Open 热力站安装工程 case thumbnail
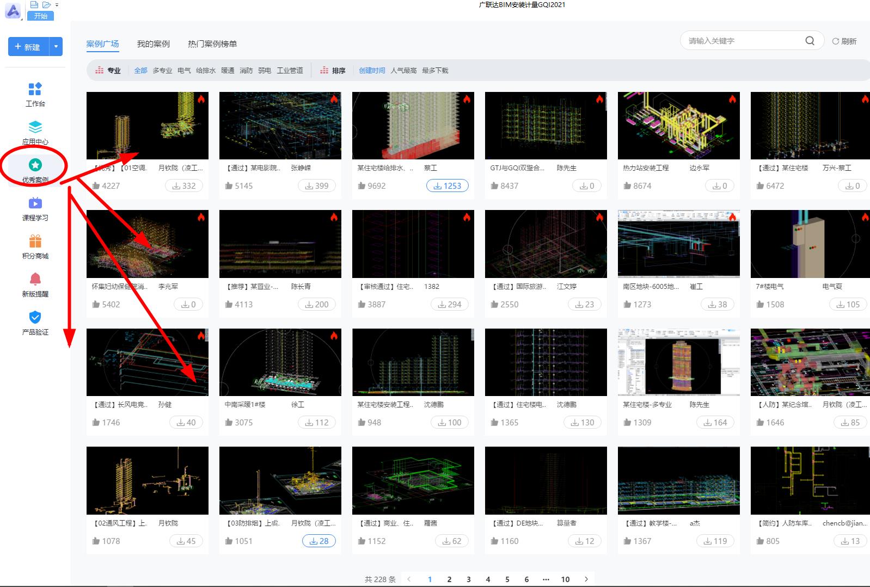This screenshot has height=587, width=870. [678, 126]
